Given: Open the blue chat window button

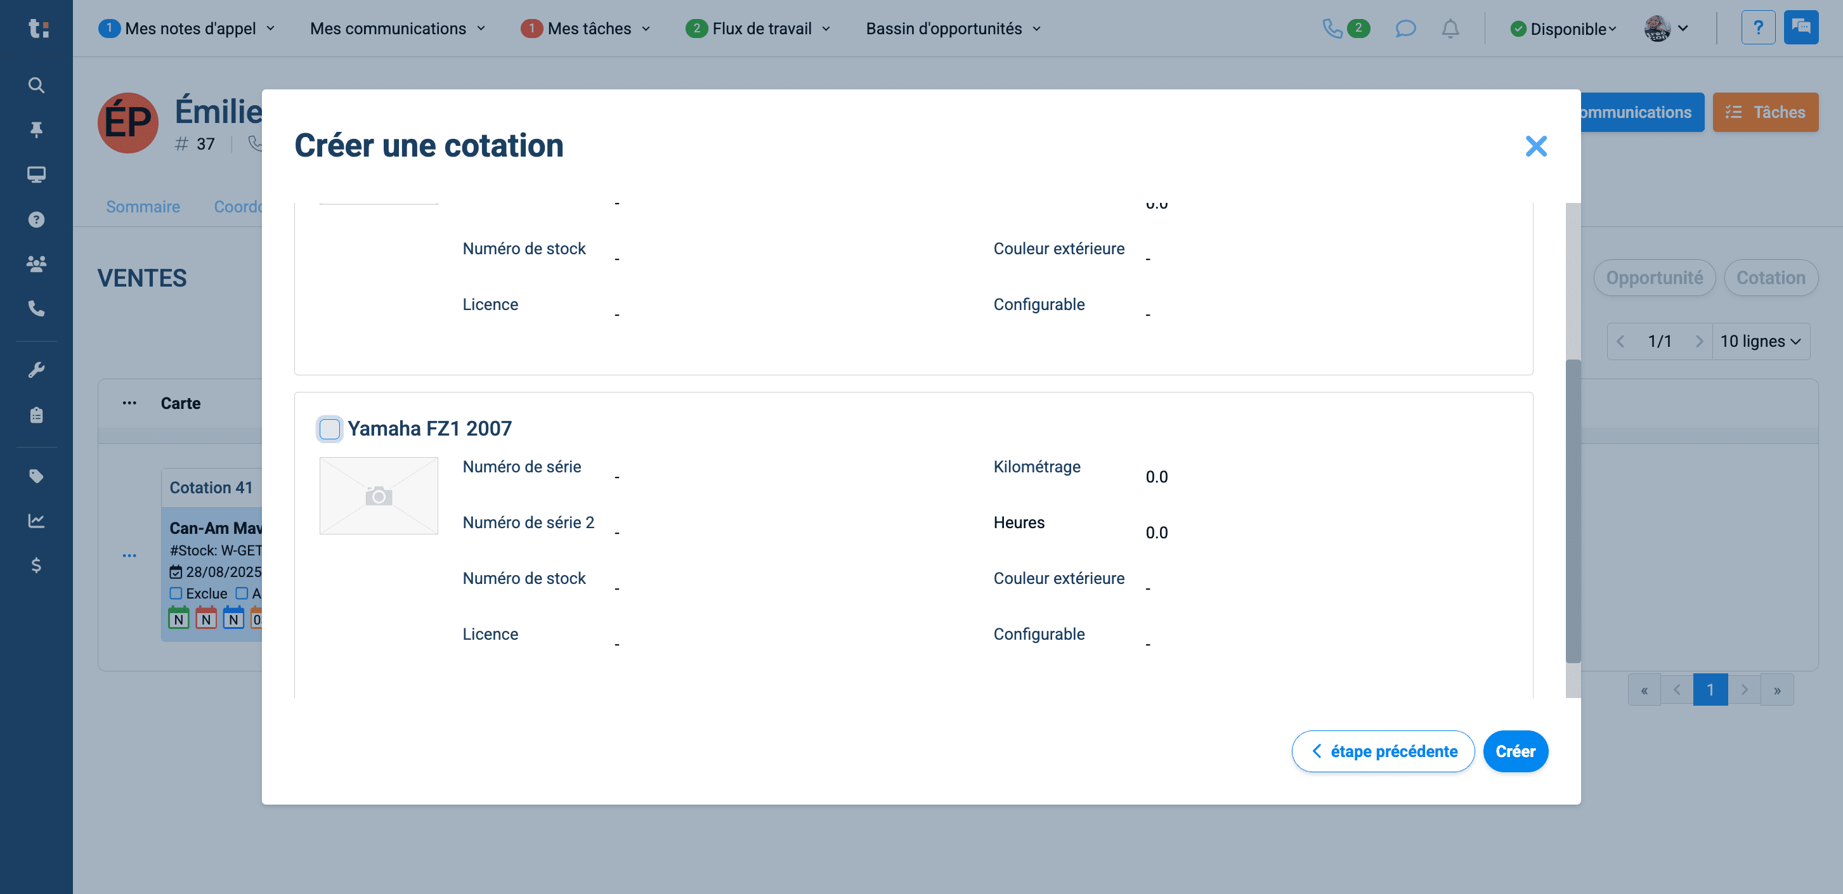Looking at the screenshot, I should (x=1801, y=28).
